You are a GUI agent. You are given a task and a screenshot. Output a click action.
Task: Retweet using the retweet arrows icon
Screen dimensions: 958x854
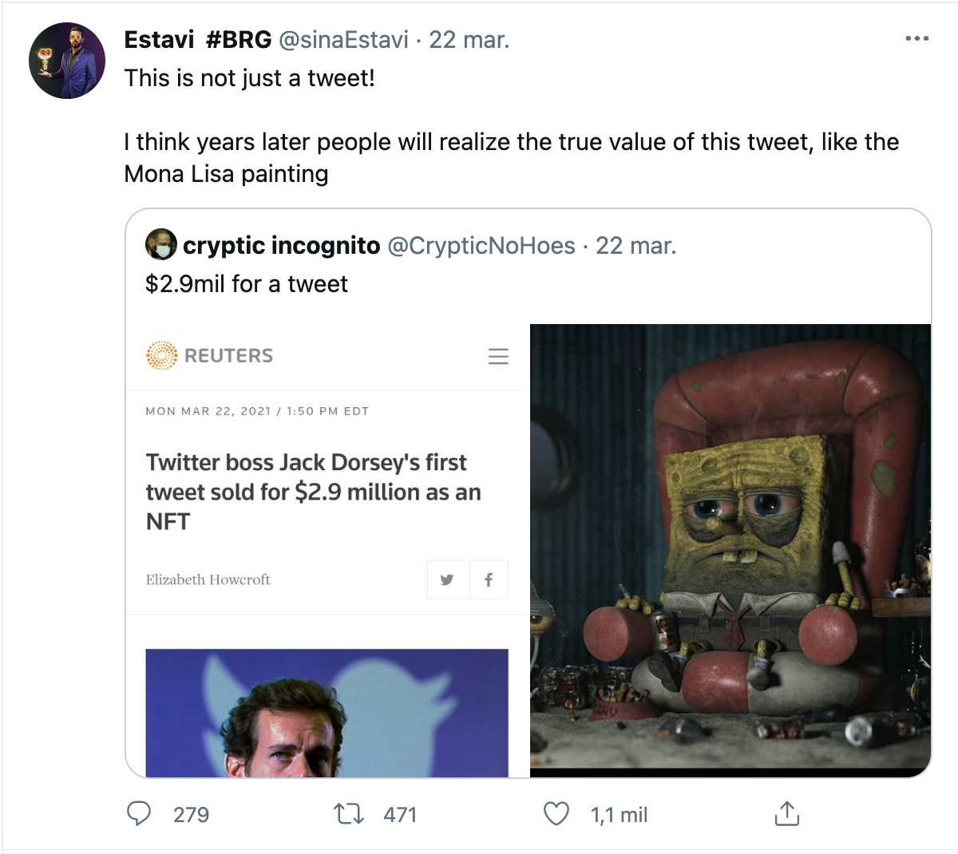tap(349, 814)
